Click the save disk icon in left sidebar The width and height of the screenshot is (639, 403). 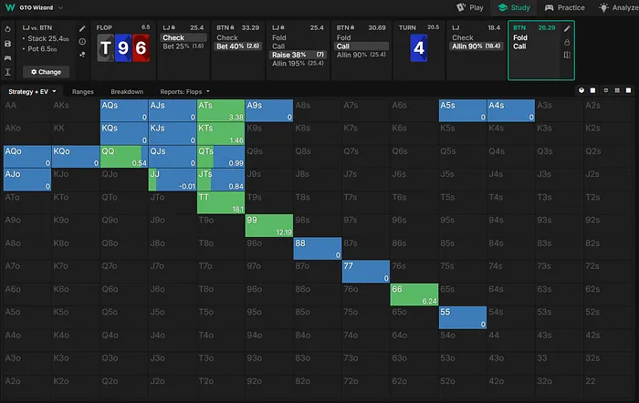8,42
